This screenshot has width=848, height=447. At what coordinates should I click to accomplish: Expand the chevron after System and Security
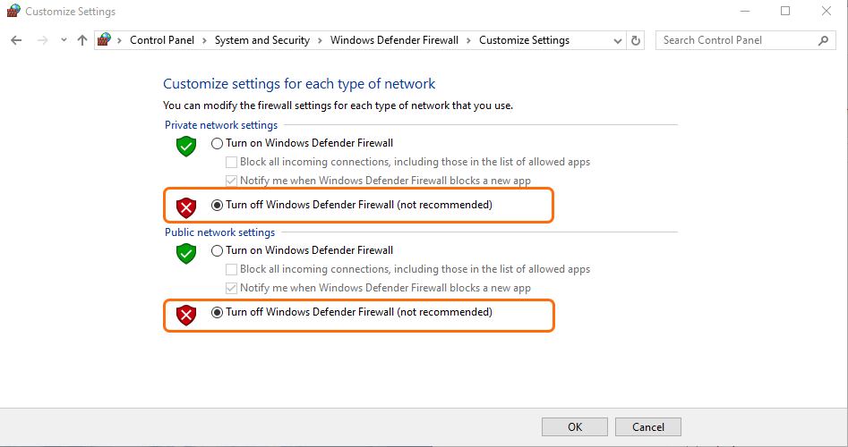321,40
